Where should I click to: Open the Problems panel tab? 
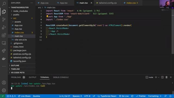pos(18,77)
